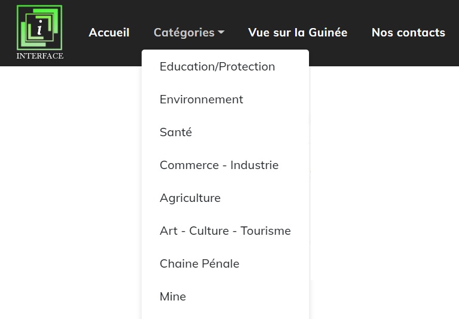Open Art - Culture - Tourisme category
Viewport: 459px width, 319px height.
click(225, 231)
